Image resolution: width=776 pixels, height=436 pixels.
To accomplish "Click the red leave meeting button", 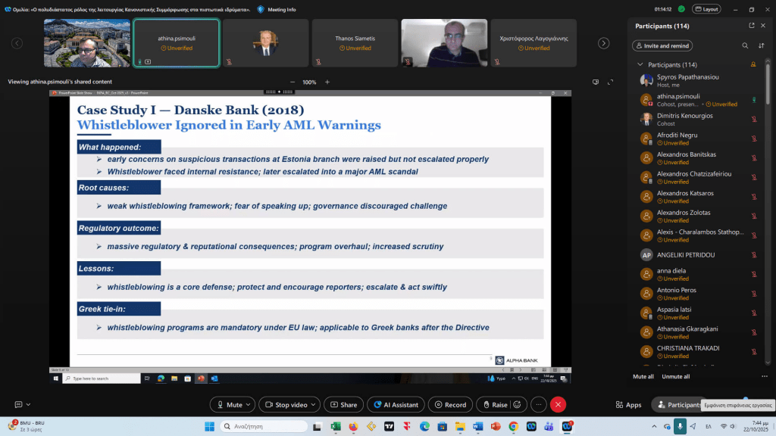I will point(559,405).
